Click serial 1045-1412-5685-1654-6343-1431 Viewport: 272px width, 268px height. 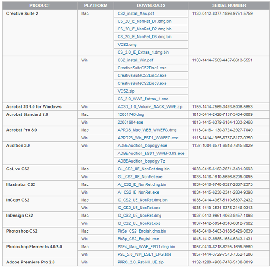coord(222,239)
